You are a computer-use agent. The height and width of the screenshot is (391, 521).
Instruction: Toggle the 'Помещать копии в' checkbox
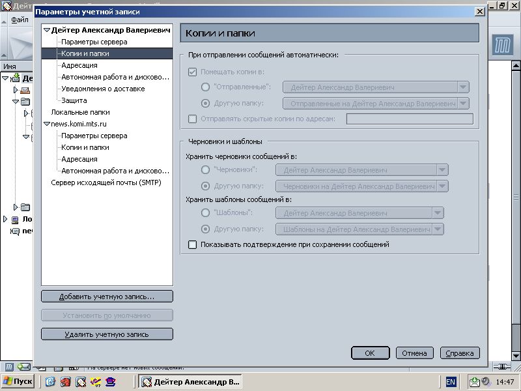(x=192, y=72)
